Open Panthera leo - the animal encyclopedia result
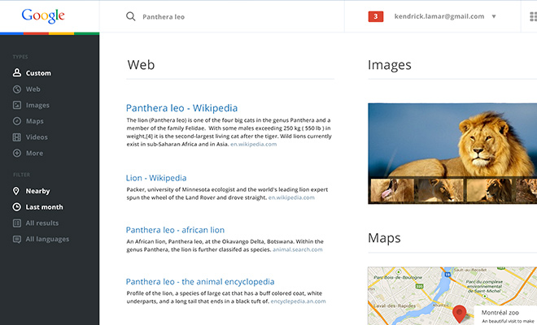The height and width of the screenshot is (325, 537). pyautogui.click(x=200, y=282)
